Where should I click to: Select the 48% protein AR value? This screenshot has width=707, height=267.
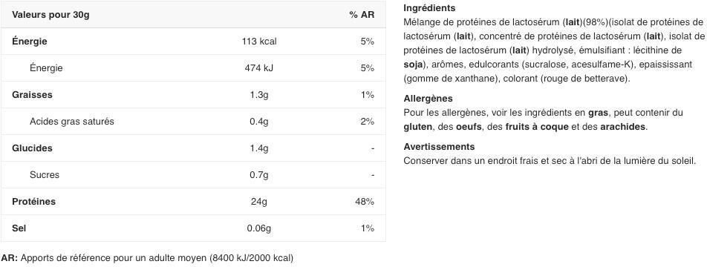point(365,201)
